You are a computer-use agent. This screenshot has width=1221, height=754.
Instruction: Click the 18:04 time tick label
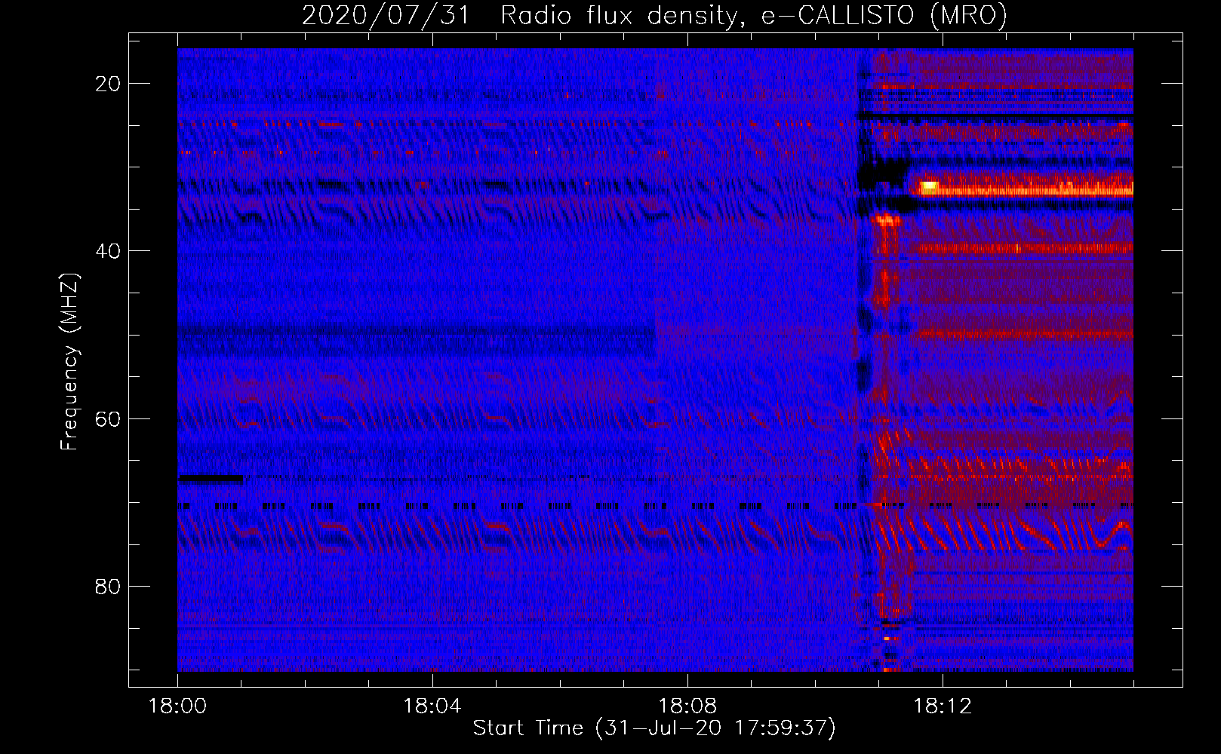pos(432,706)
